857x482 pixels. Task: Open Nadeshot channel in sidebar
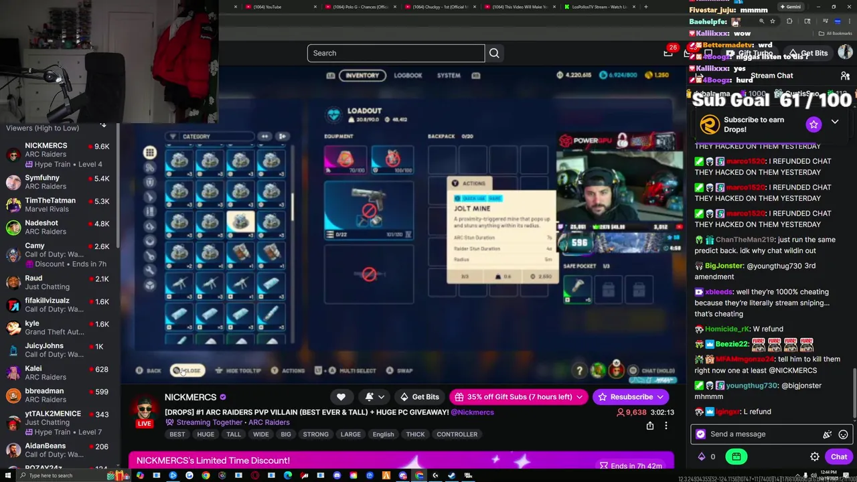pos(58,228)
